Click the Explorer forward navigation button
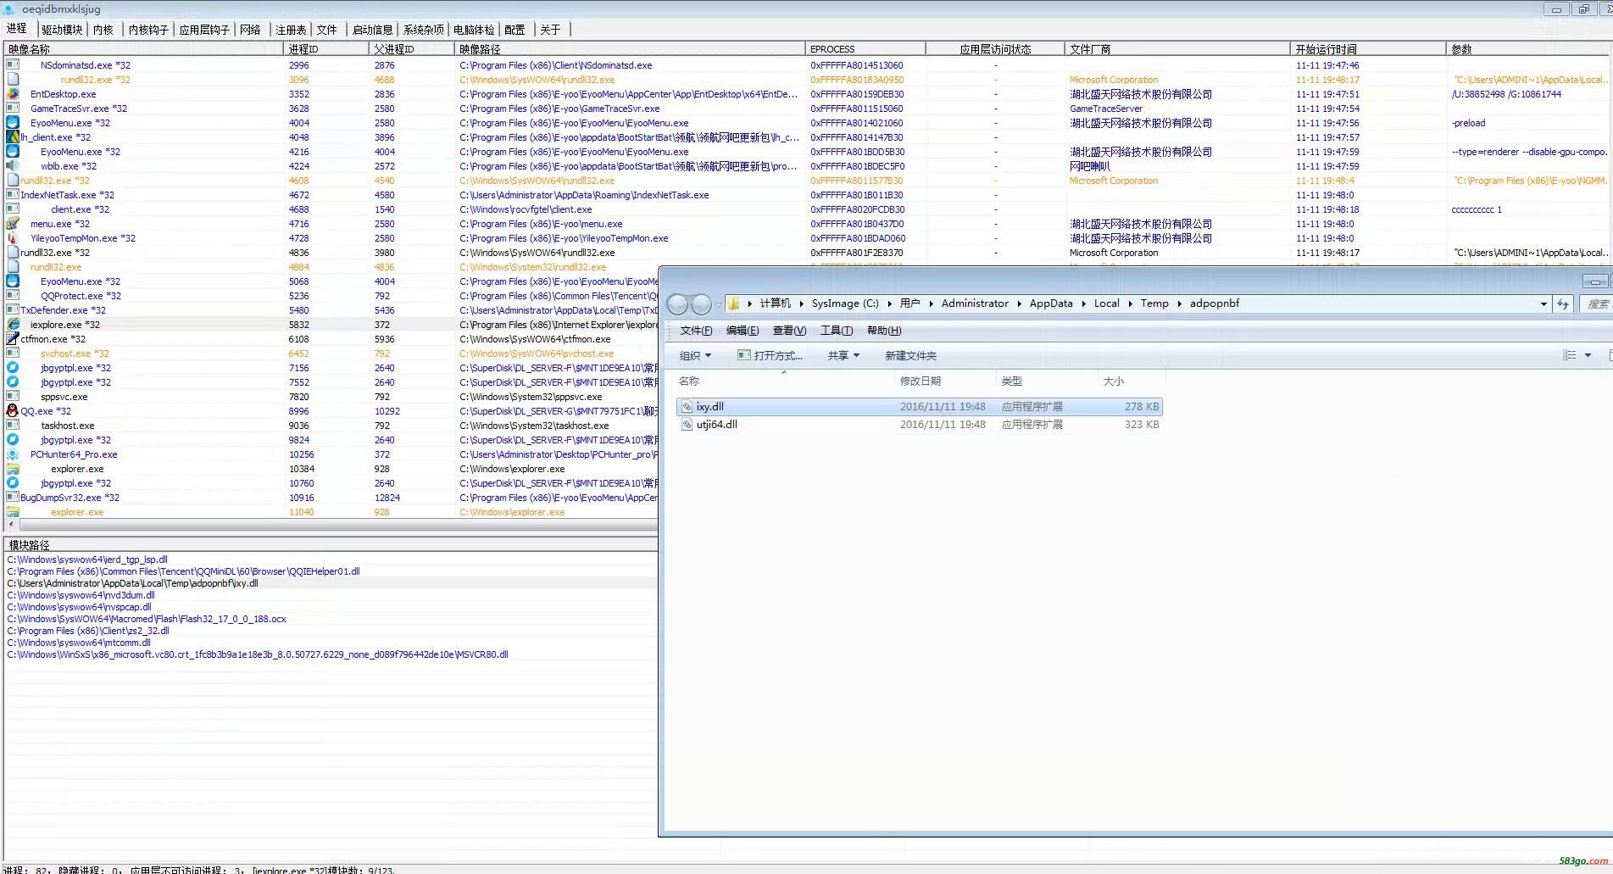 [x=701, y=304]
